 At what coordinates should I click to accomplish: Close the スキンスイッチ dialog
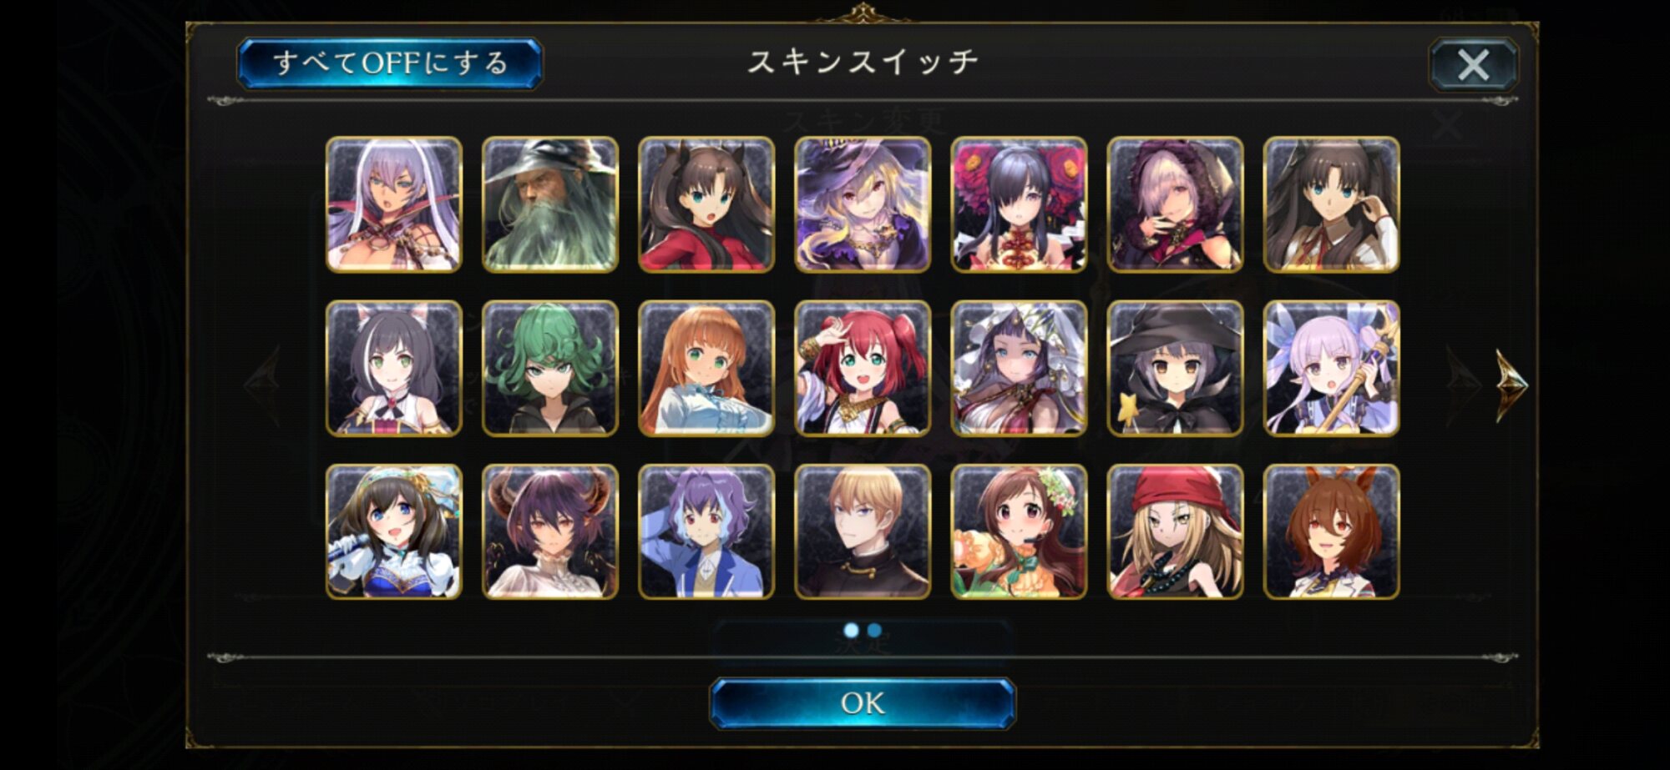1473,64
